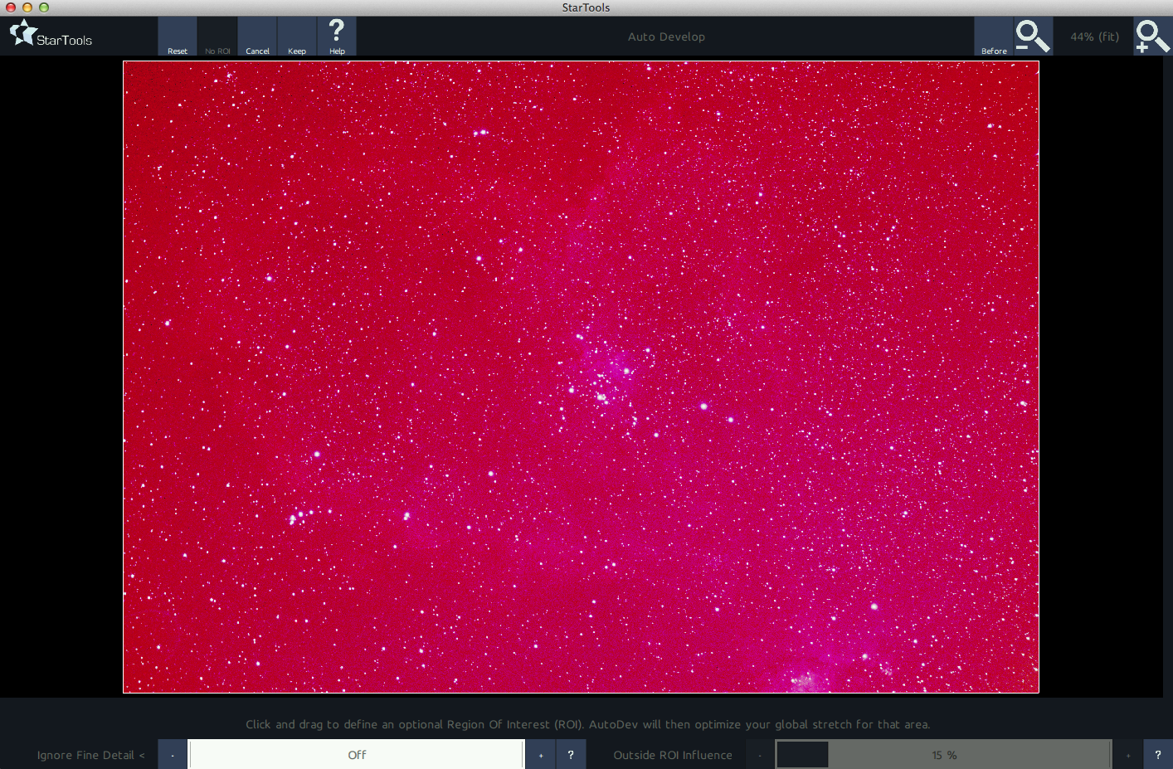Increase Outside ROI Influence with plus stepper

(x=1128, y=755)
